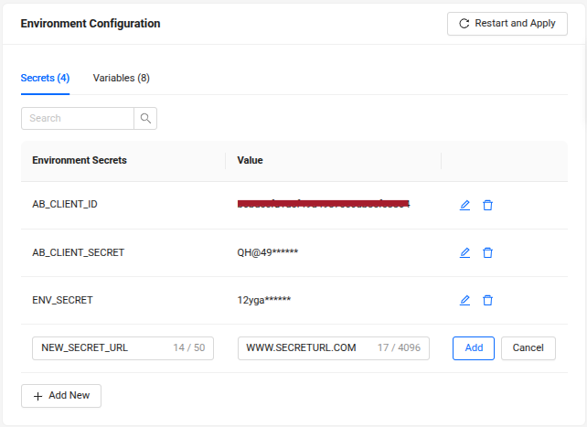The width and height of the screenshot is (587, 427).
Task: Open the Variables (8) tab
Action: coord(121,79)
